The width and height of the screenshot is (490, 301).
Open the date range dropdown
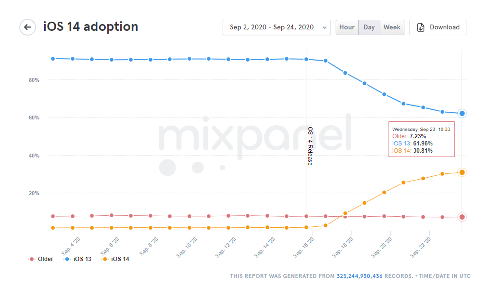272,27
